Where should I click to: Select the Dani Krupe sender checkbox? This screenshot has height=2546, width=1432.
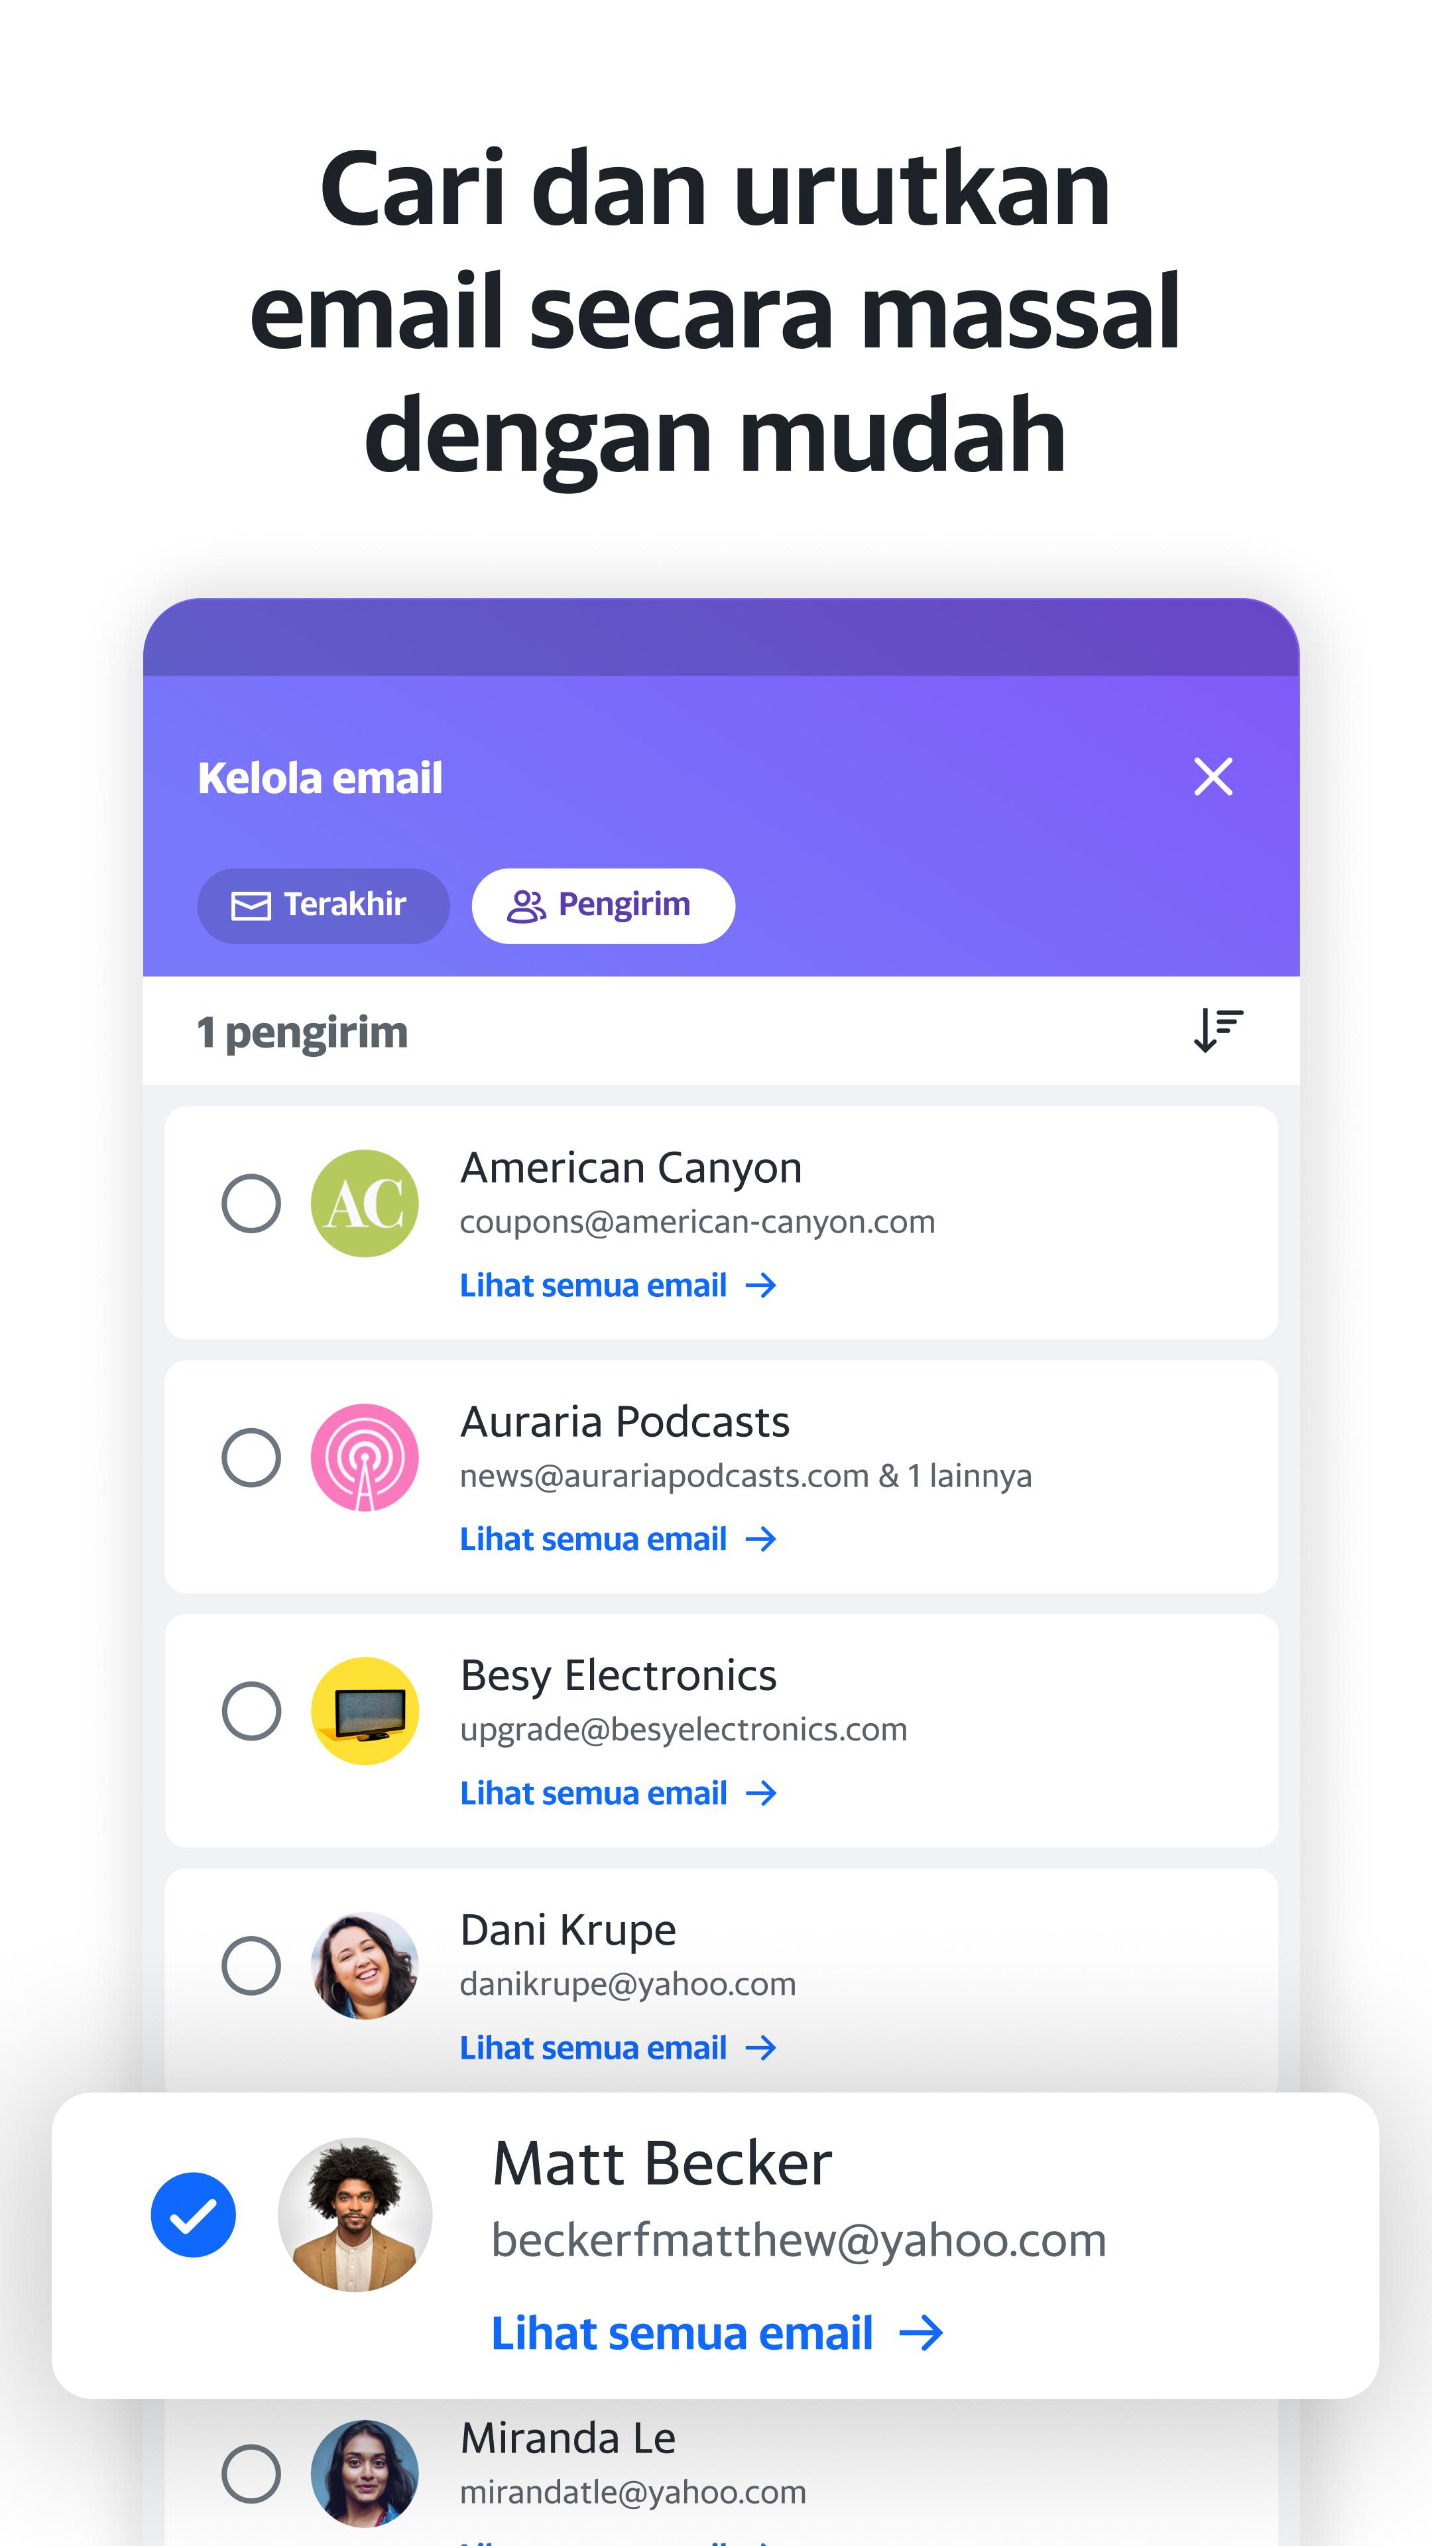tap(251, 1965)
